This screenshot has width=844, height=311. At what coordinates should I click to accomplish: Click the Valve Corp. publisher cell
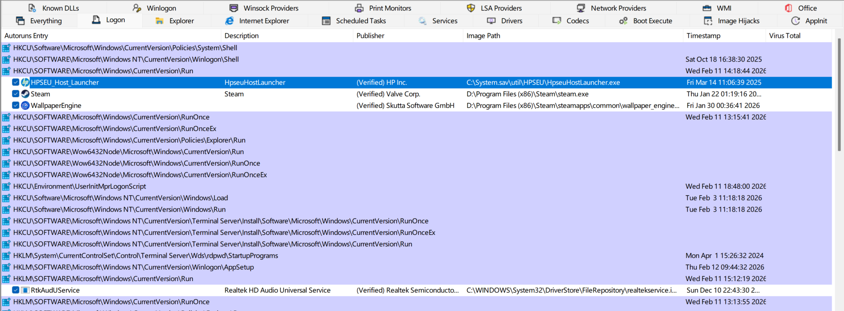tap(388, 94)
